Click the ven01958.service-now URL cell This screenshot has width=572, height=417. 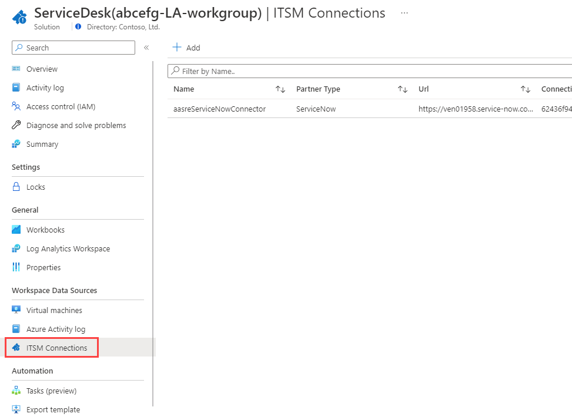point(476,109)
